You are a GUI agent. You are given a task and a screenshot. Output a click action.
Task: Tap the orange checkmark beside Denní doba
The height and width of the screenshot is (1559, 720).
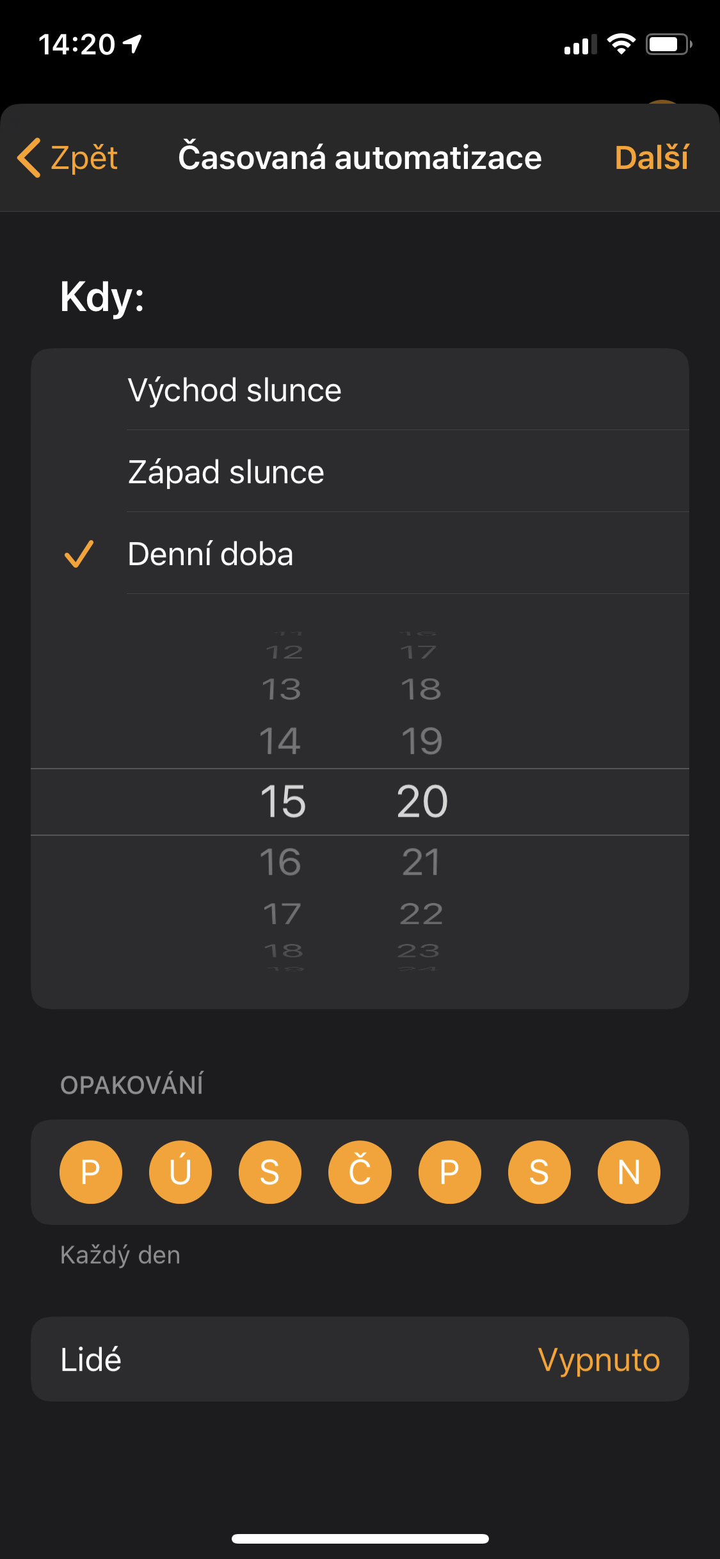(x=79, y=554)
